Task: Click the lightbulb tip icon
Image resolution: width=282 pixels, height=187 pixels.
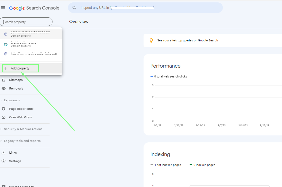Action: (151, 40)
